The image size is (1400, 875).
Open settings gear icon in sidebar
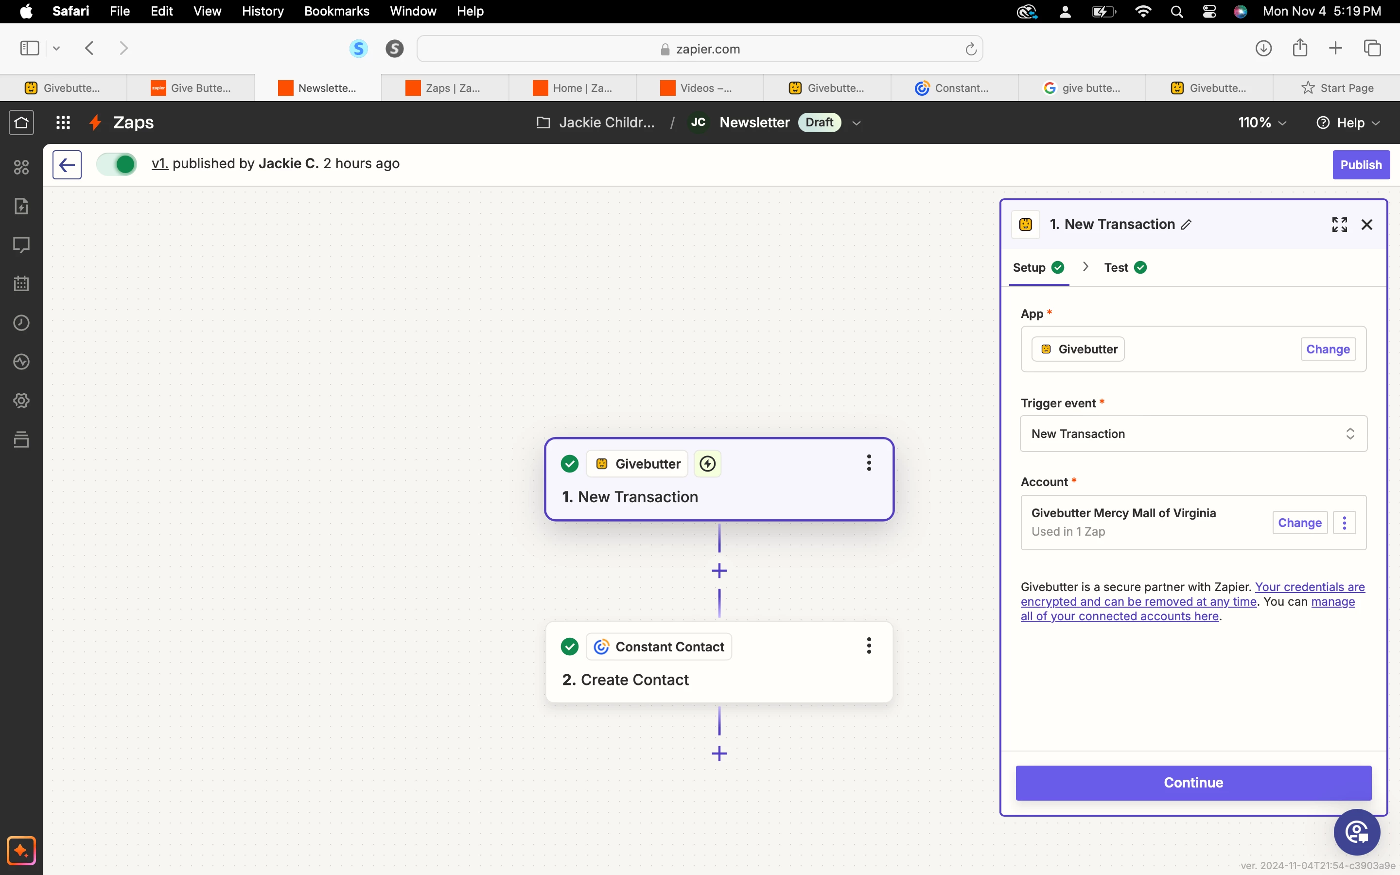pos(21,401)
